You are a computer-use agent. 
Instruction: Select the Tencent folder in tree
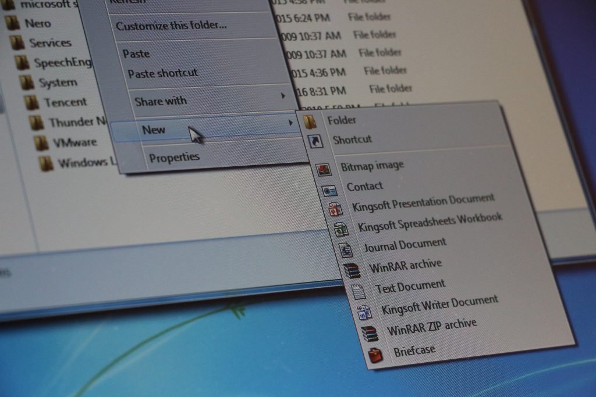tap(65, 102)
